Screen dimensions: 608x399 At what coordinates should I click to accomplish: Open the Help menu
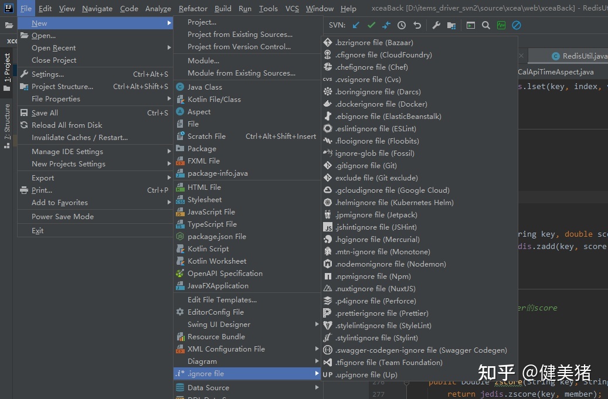348,9
